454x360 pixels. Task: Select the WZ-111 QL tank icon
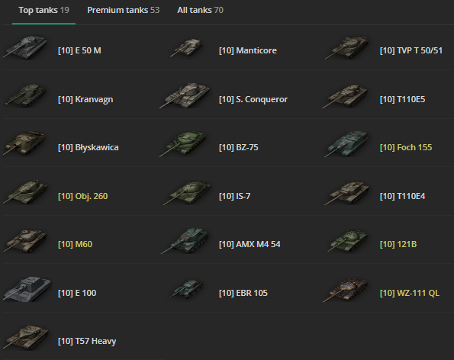click(x=346, y=290)
